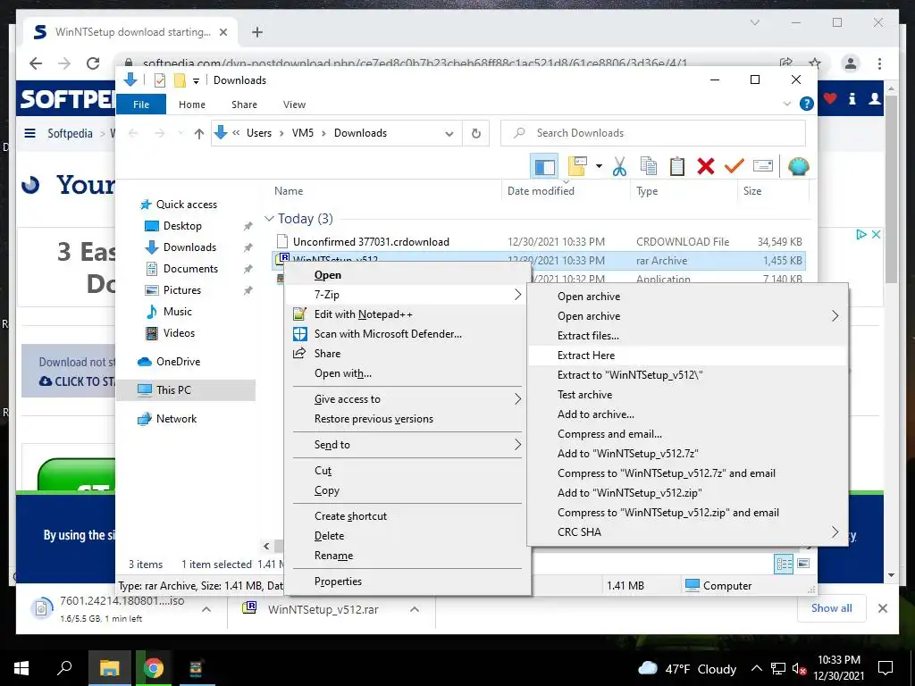Image resolution: width=915 pixels, height=686 pixels.
Task: Select Downloads in the navigation pane
Action: point(189,247)
